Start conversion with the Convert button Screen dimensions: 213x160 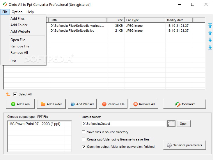pyautogui.click(x=184, y=104)
